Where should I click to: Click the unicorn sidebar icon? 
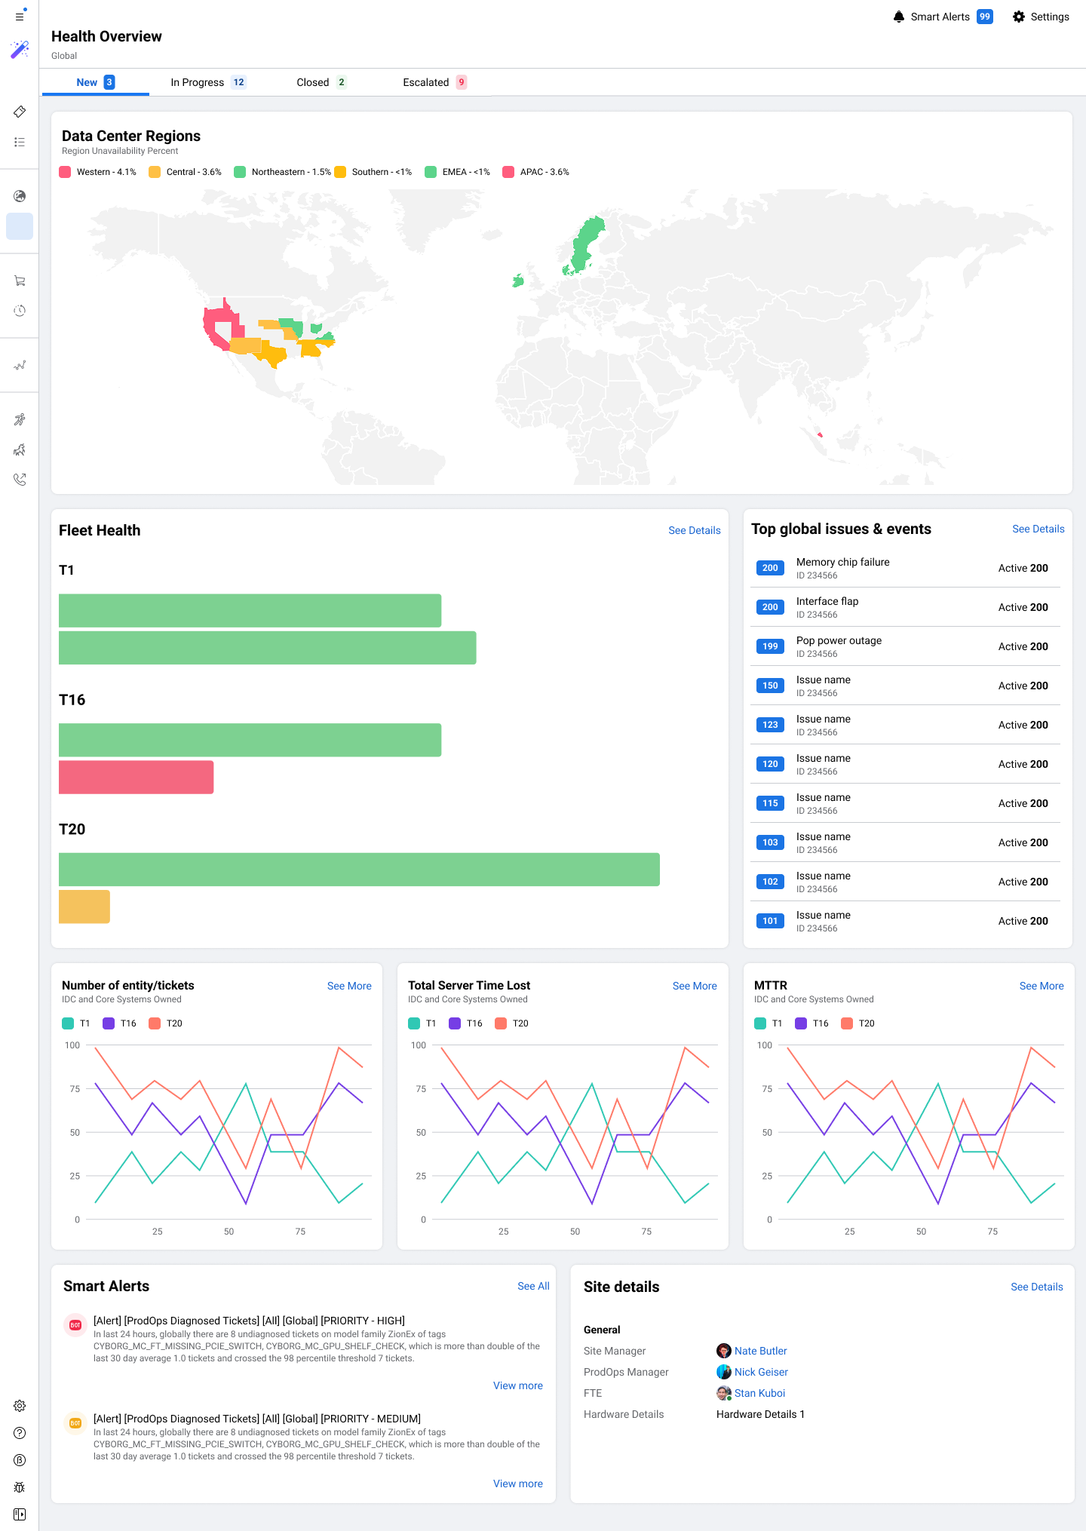pyautogui.click(x=20, y=449)
